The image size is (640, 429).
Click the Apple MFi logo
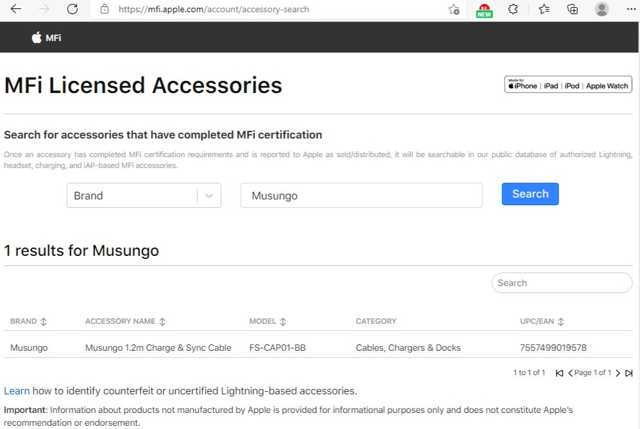point(46,38)
